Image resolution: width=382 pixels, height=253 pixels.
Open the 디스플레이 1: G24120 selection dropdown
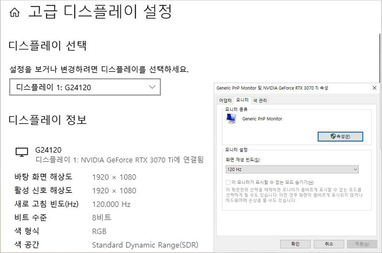(x=85, y=87)
